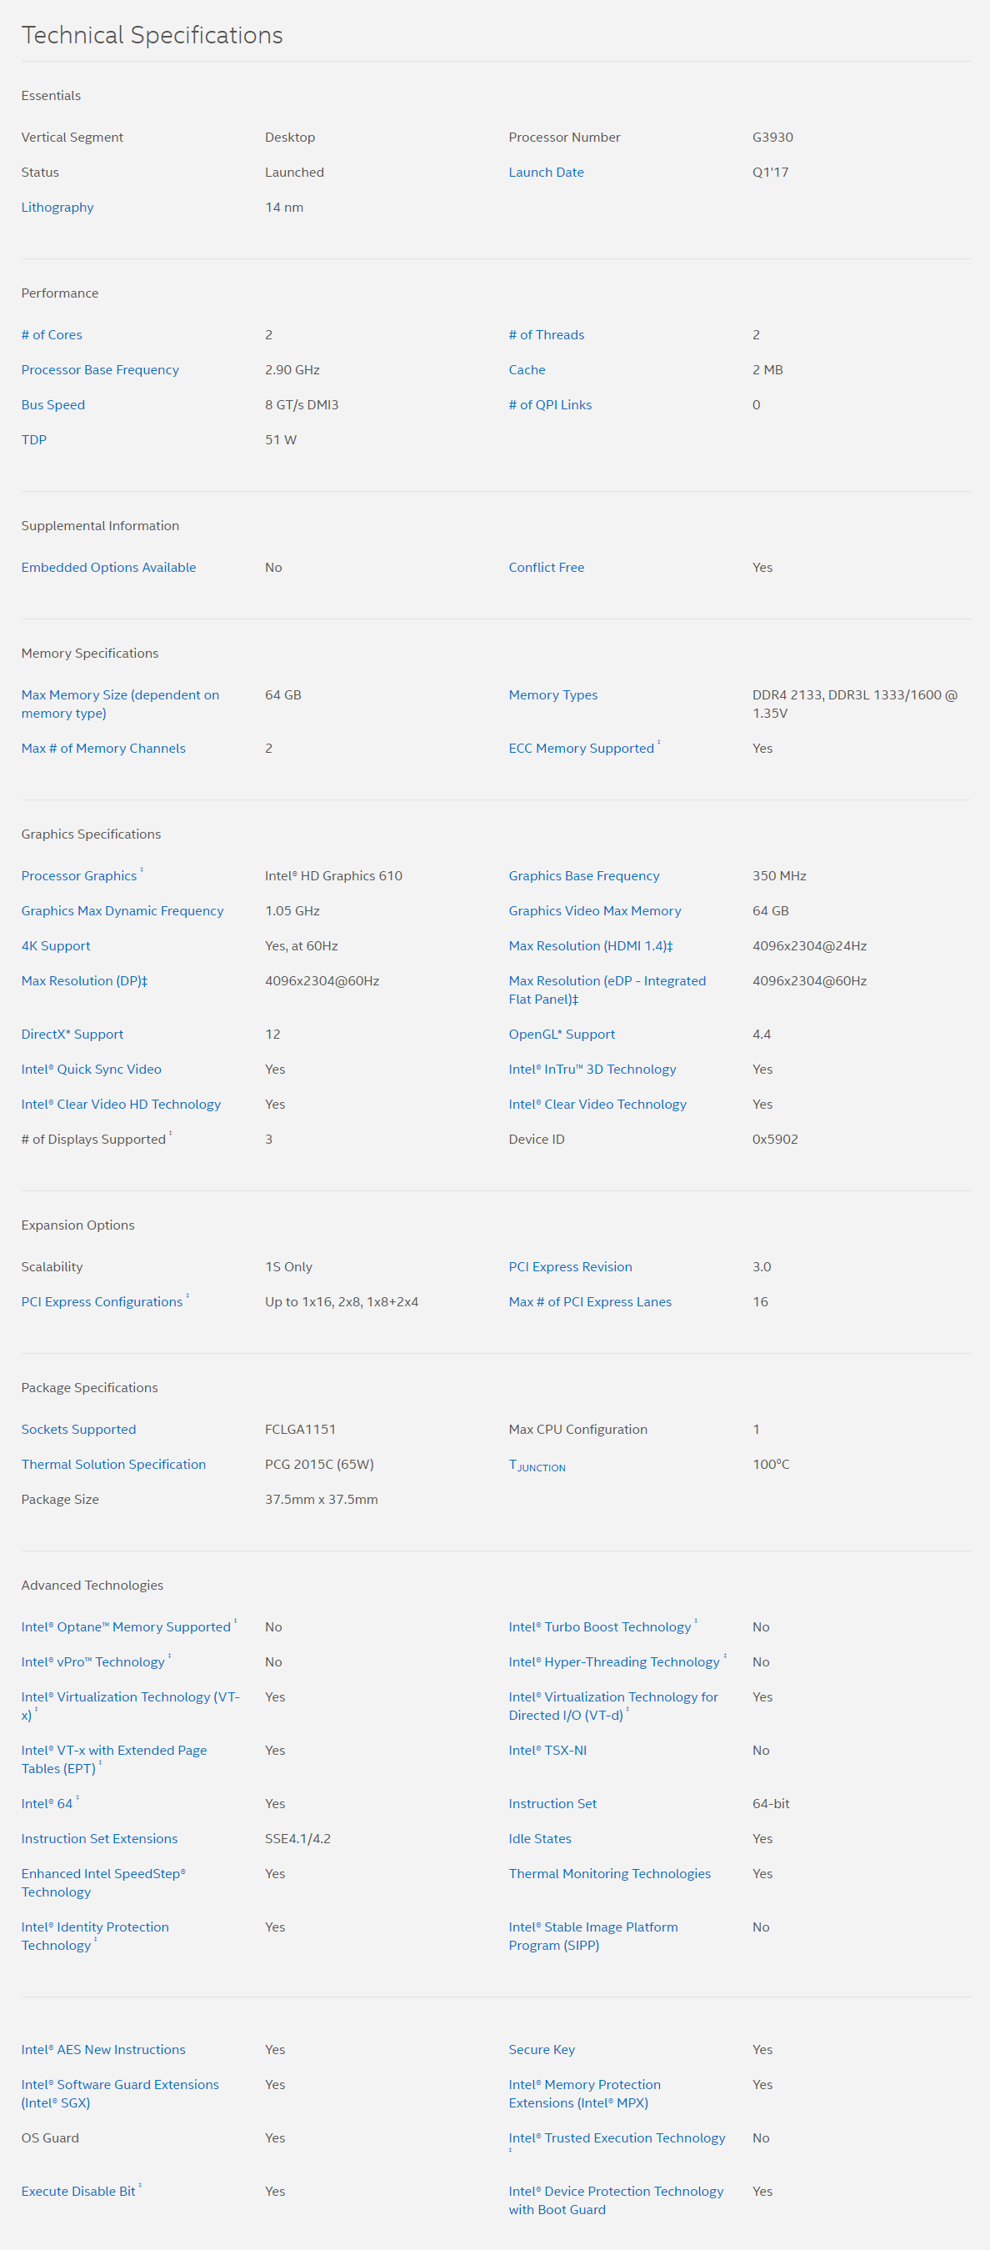Open the ECC Memory Supported link
Viewport: 990px width, 2250px height.
[x=581, y=748]
